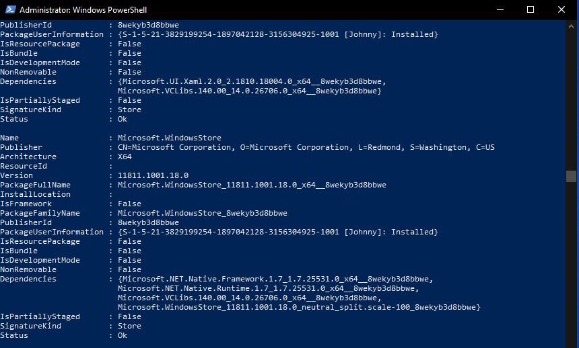The height and width of the screenshot is (348, 579).
Task: Open the PowerShell icon system menu
Action: click(10, 9)
